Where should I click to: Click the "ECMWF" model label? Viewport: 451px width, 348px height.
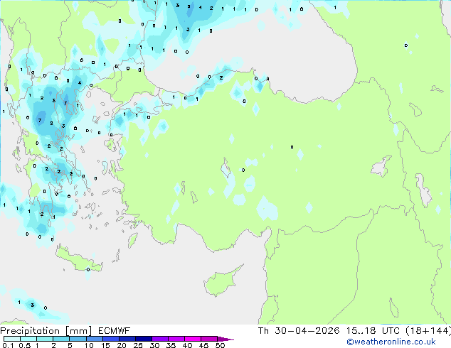115,331
